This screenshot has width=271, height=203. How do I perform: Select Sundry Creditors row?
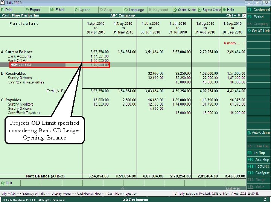click(x=21, y=104)
